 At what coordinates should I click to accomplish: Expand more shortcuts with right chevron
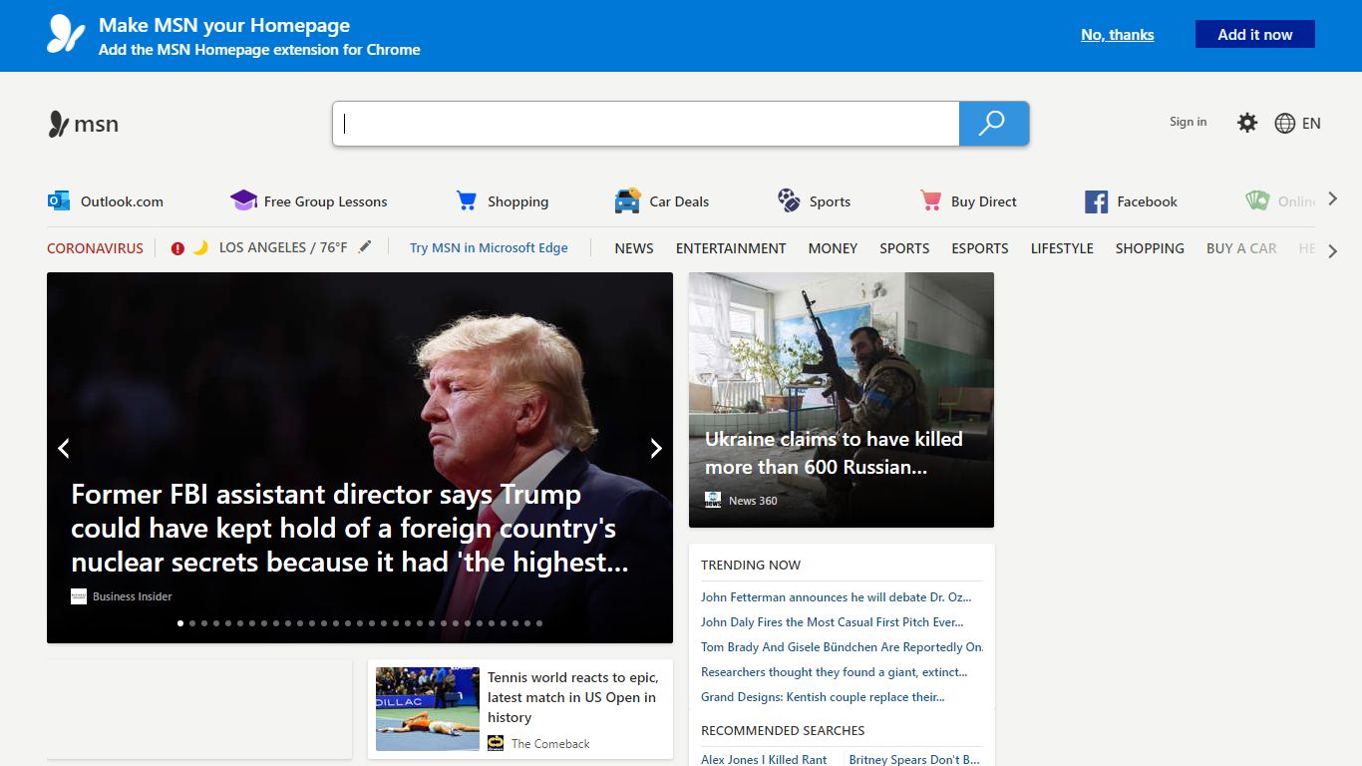pyautogui.click(x=1333, y=200)
